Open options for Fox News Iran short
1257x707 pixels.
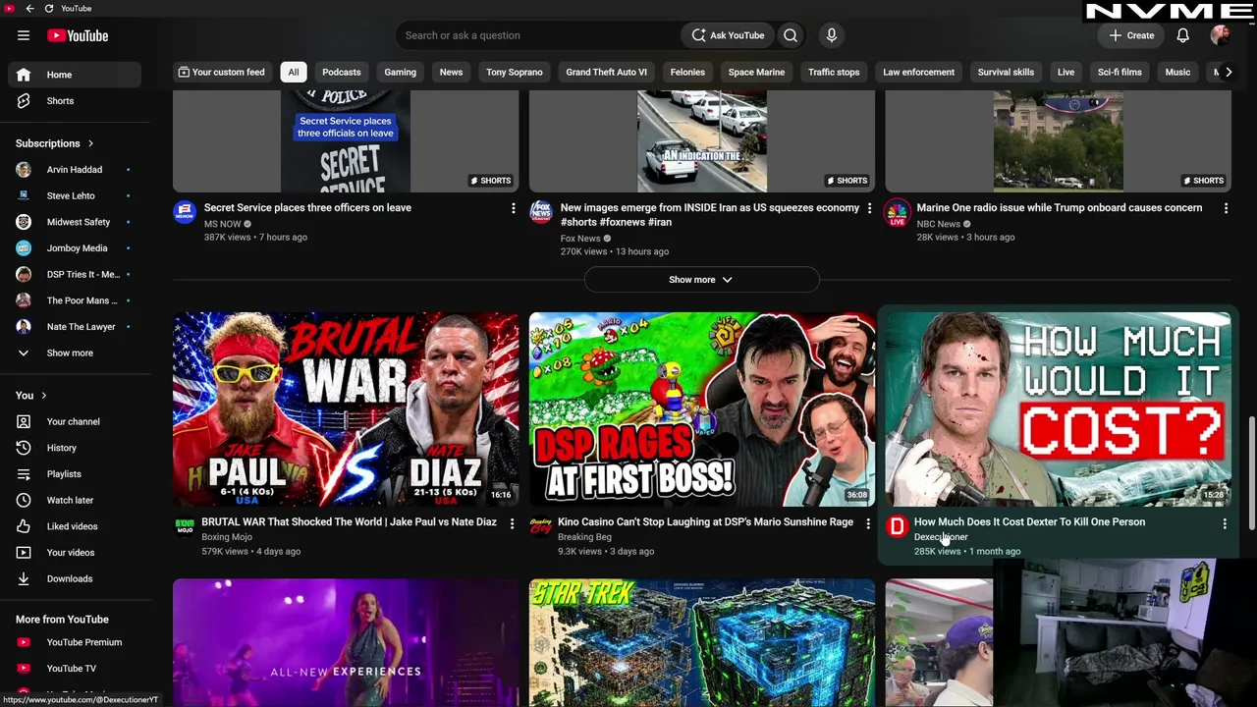coord(869,208)
